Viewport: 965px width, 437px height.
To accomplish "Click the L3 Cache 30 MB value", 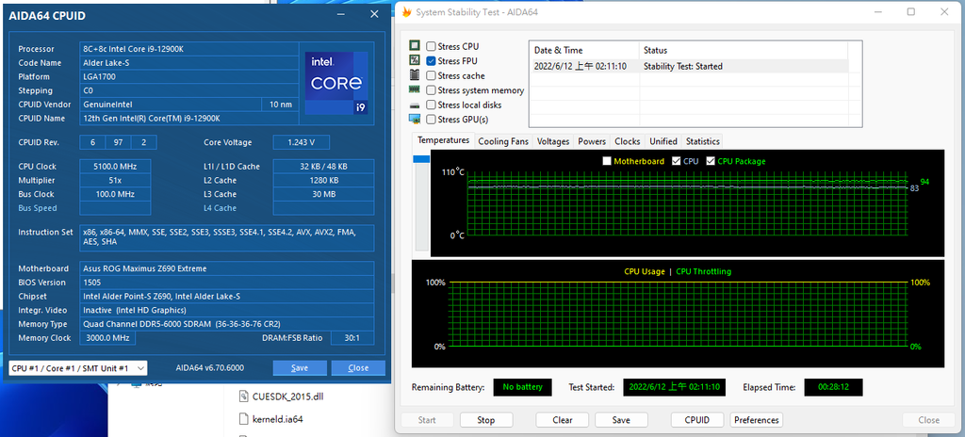I will (x=324, y=194).
